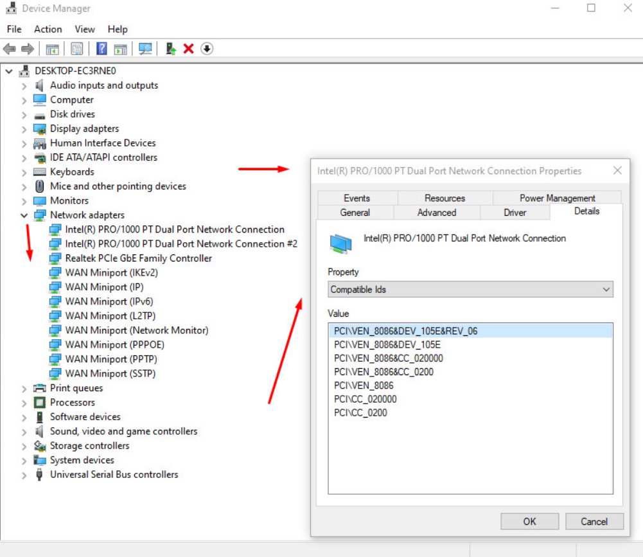Select the PCI\VEN_8086&CC_020000 value
643x557 pixels.
470,358
